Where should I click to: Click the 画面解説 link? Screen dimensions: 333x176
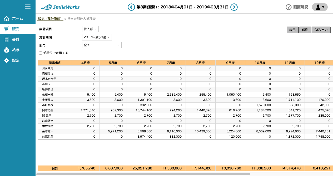coord(301,7)
